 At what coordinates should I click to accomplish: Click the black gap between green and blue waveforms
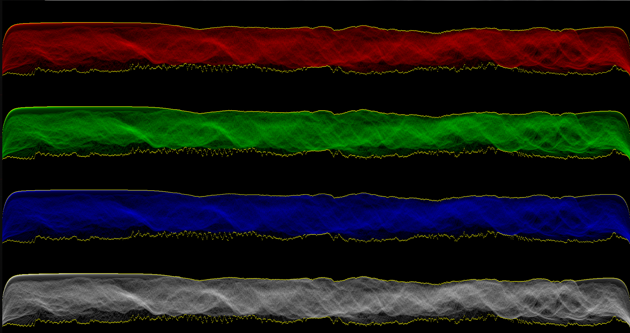click(315, 174)
